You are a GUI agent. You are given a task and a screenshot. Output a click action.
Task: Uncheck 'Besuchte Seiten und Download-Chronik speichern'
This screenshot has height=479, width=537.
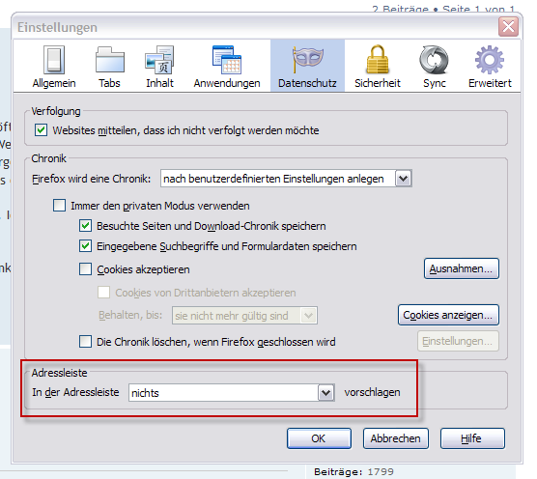pyautogui.click(x=85, y=226)
